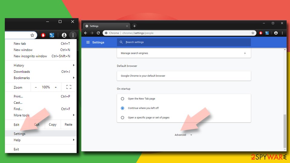Screen dimensions: 290x163
Task: Open a new tab with the plus button
Action: coord(134,26)
